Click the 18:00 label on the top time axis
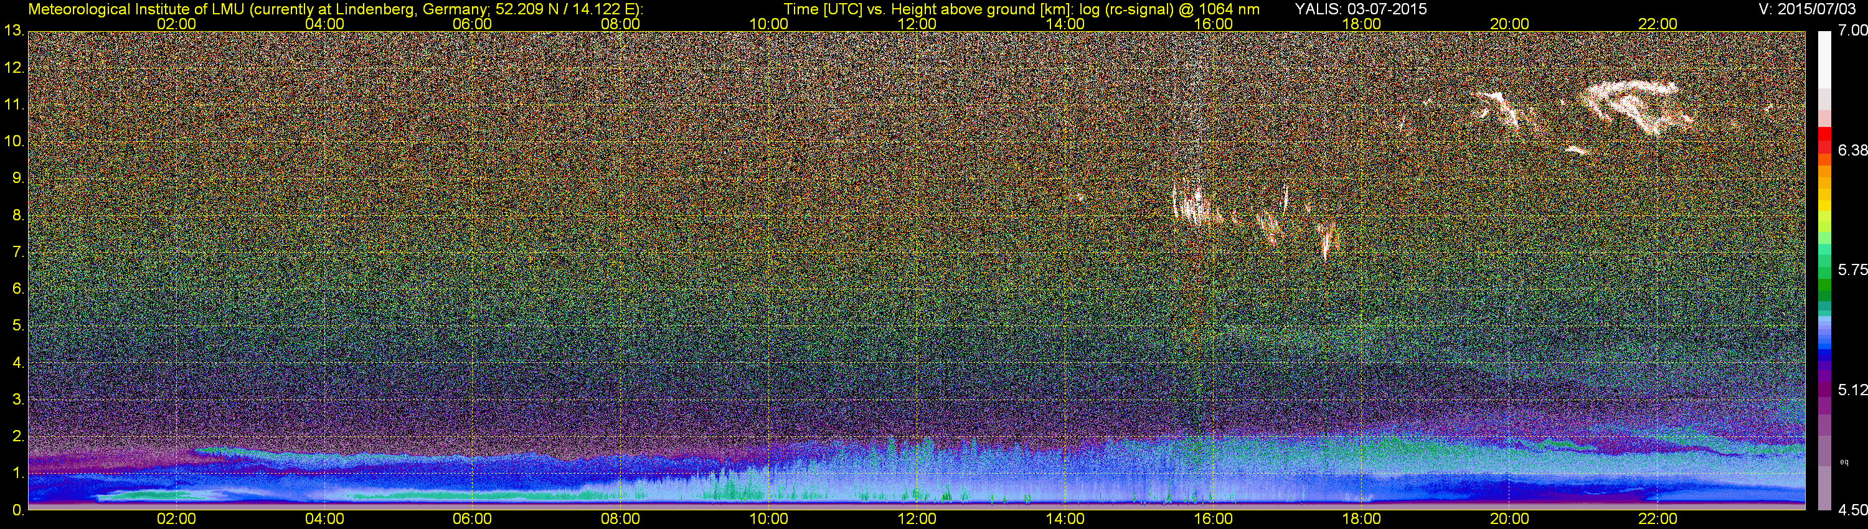This screenshot has width=1868, height=529. tap(1361, 24)
